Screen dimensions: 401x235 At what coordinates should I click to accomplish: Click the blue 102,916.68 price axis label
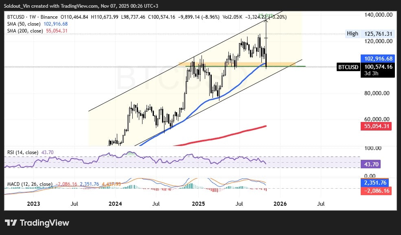[377, 59]
